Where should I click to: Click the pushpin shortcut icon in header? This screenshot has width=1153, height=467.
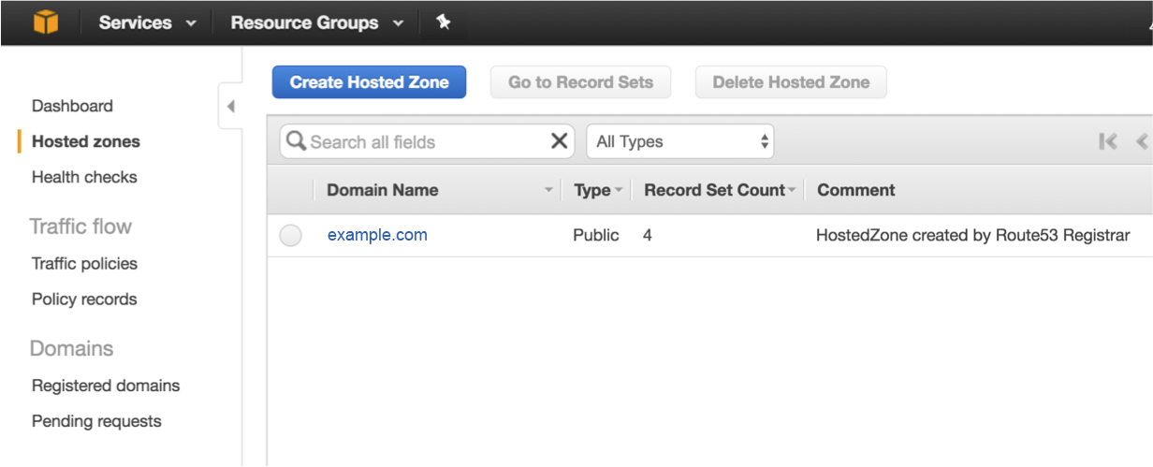[444, 22]
